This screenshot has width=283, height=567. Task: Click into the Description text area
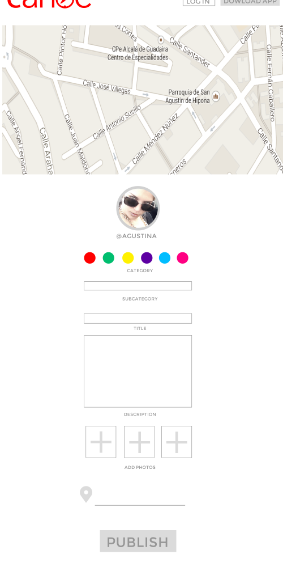point(138,371)
